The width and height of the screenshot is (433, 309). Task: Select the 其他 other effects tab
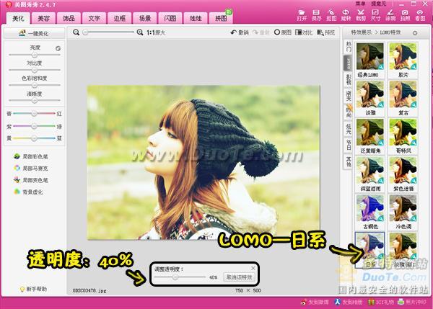tap(349, 161)
